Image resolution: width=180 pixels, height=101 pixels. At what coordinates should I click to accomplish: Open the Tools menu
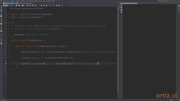pyautogui.click(x=44, y=1)
